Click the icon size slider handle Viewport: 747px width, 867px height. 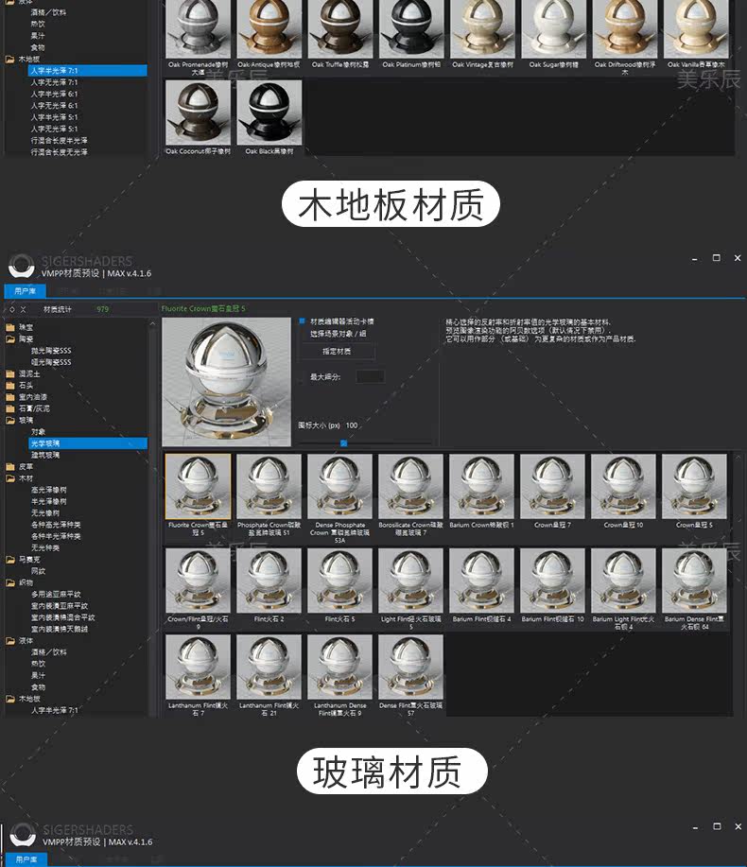[x=343, y=442]
